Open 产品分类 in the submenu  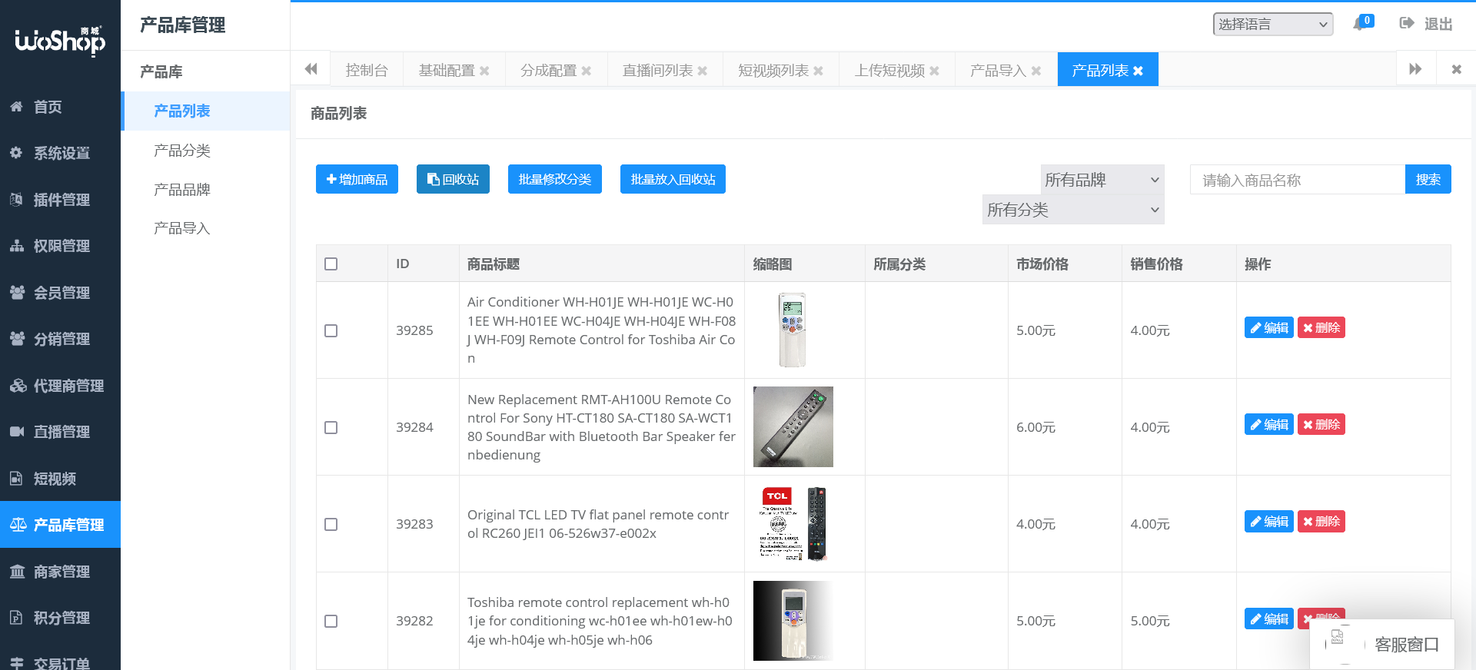tap(182, 151)
